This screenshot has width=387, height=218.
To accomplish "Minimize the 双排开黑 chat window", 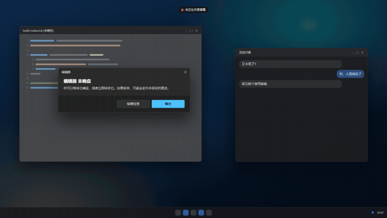I will pyautogui.click(x=352, y=53).
